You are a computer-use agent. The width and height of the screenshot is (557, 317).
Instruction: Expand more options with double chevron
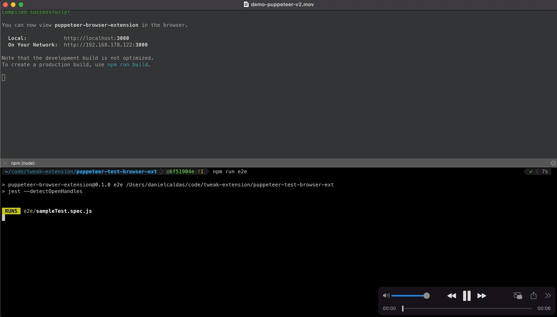(x=548, y=296)
